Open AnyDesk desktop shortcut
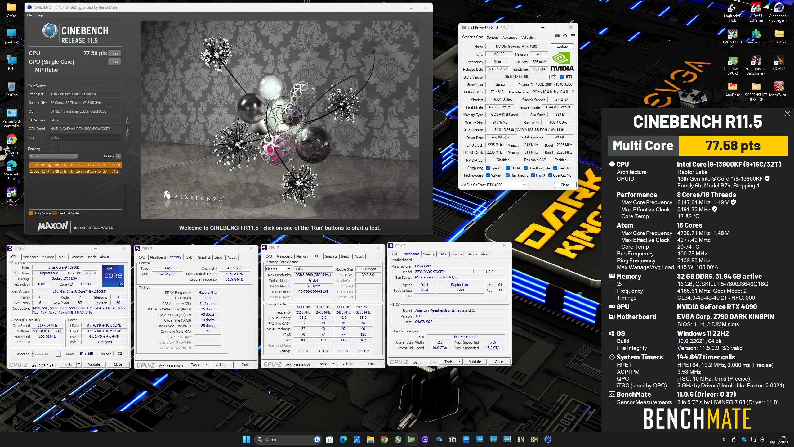This screenshot has width=794, height=447. click(732, 89)
